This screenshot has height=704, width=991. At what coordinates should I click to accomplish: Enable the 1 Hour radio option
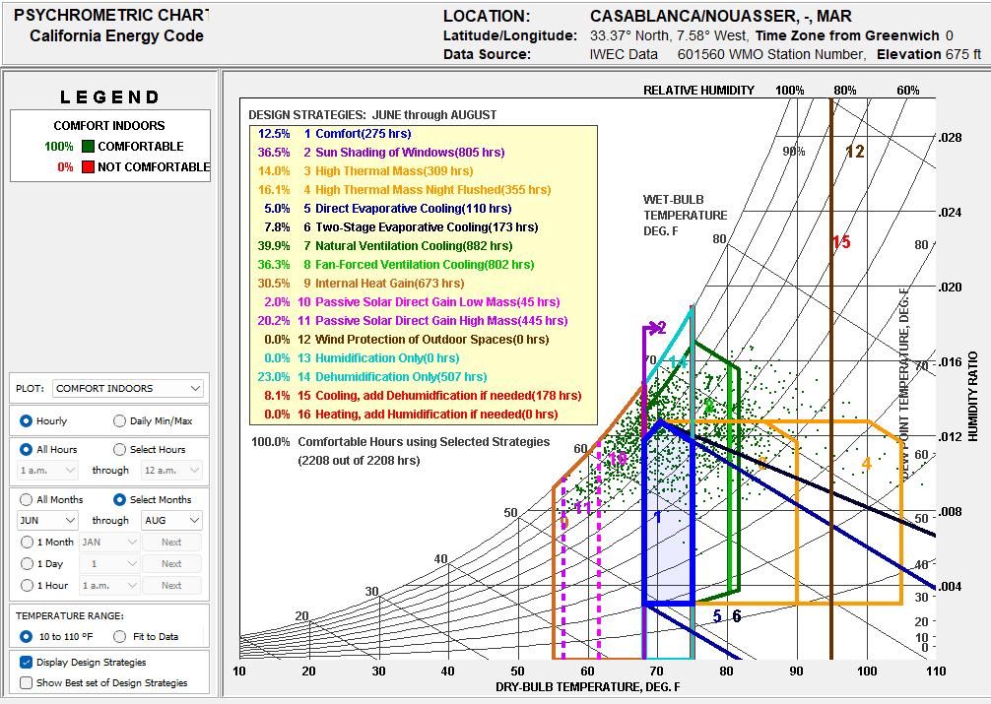[x=28, y=585]
